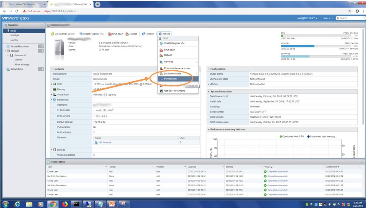
Task: Sort Recent tasks by Initiator column
Action: pos(171,167)
